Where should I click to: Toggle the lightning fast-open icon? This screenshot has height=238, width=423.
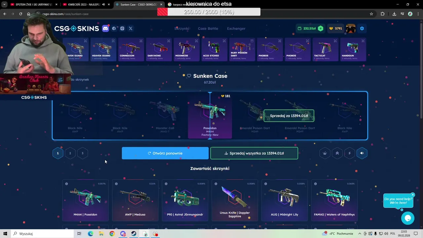(x=350, y=153)
